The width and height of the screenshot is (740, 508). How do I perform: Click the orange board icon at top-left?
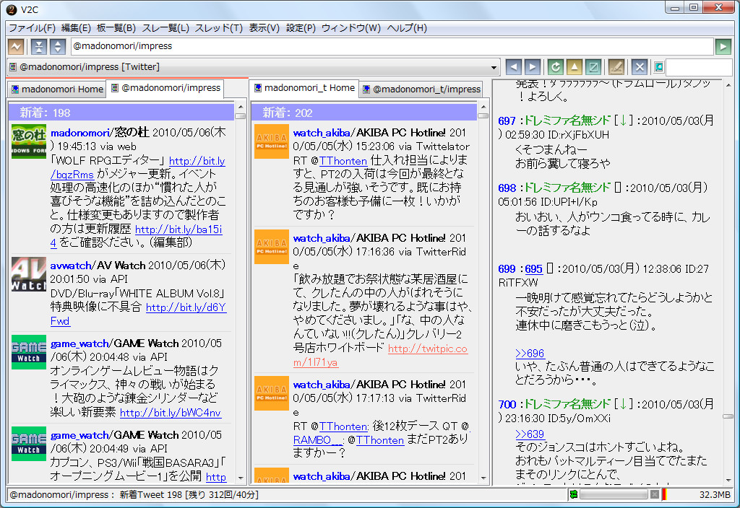tap(14, 45)
